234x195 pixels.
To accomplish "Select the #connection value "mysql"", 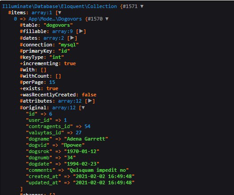I will tap(68, 45).
